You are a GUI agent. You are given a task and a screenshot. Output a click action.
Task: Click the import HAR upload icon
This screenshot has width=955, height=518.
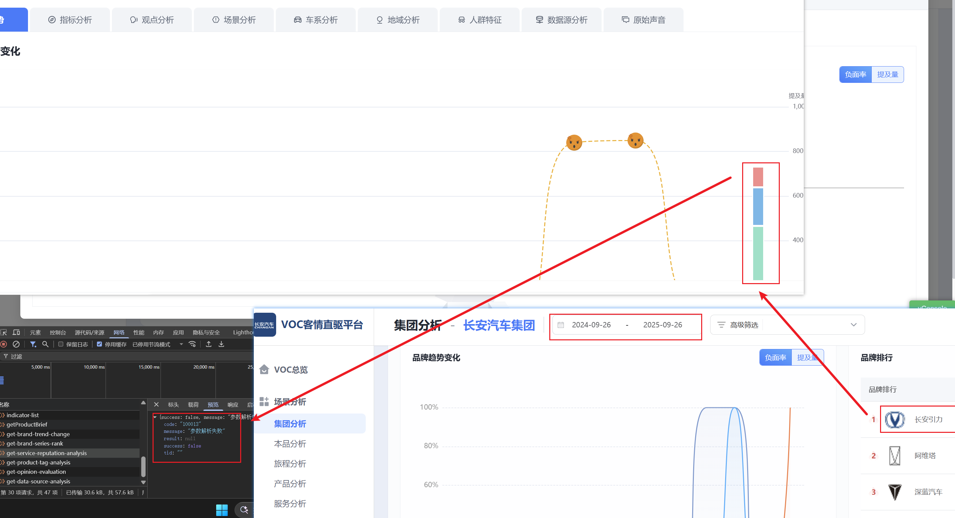click(x=209, y=344)
